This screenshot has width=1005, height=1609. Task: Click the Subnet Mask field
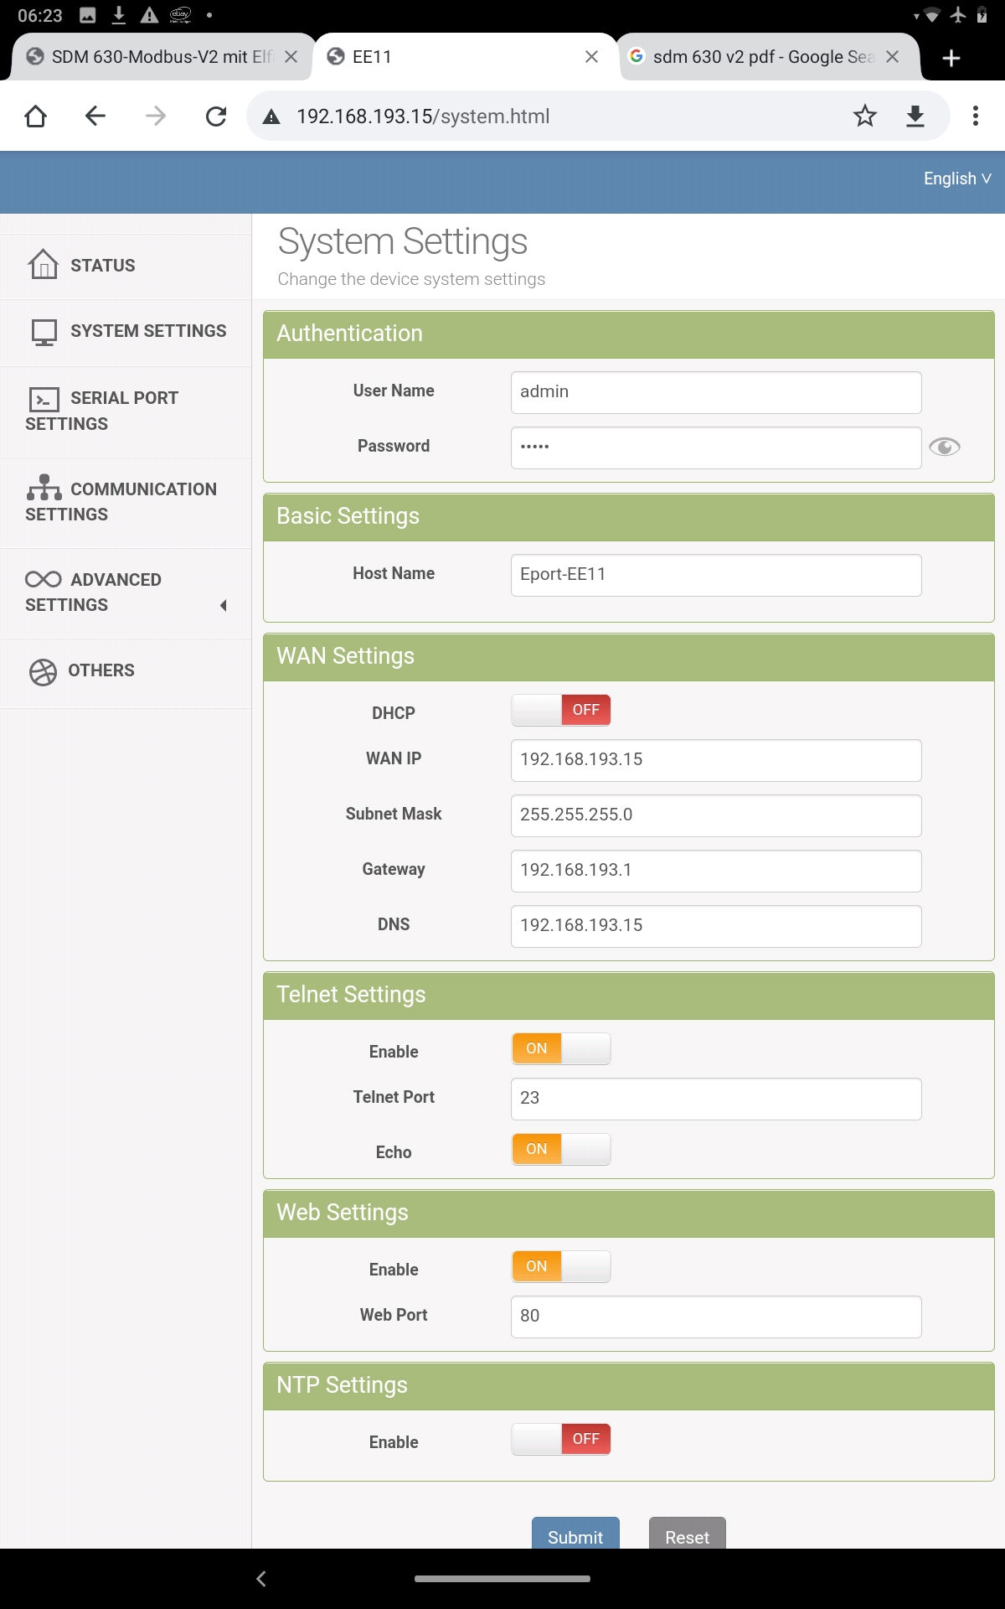716,815
